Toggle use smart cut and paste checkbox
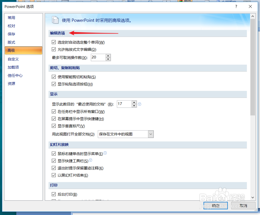This screenshot has height=215, width=260. click(x=54, y=77)
